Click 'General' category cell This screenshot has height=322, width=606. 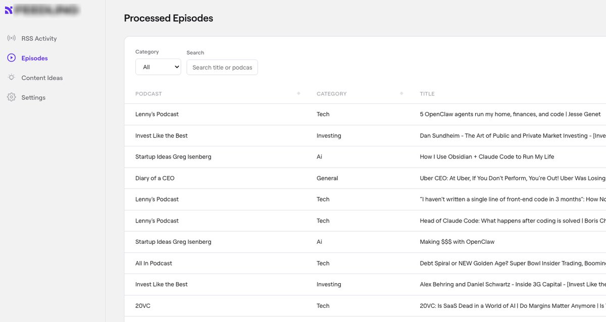pos(327,178)
